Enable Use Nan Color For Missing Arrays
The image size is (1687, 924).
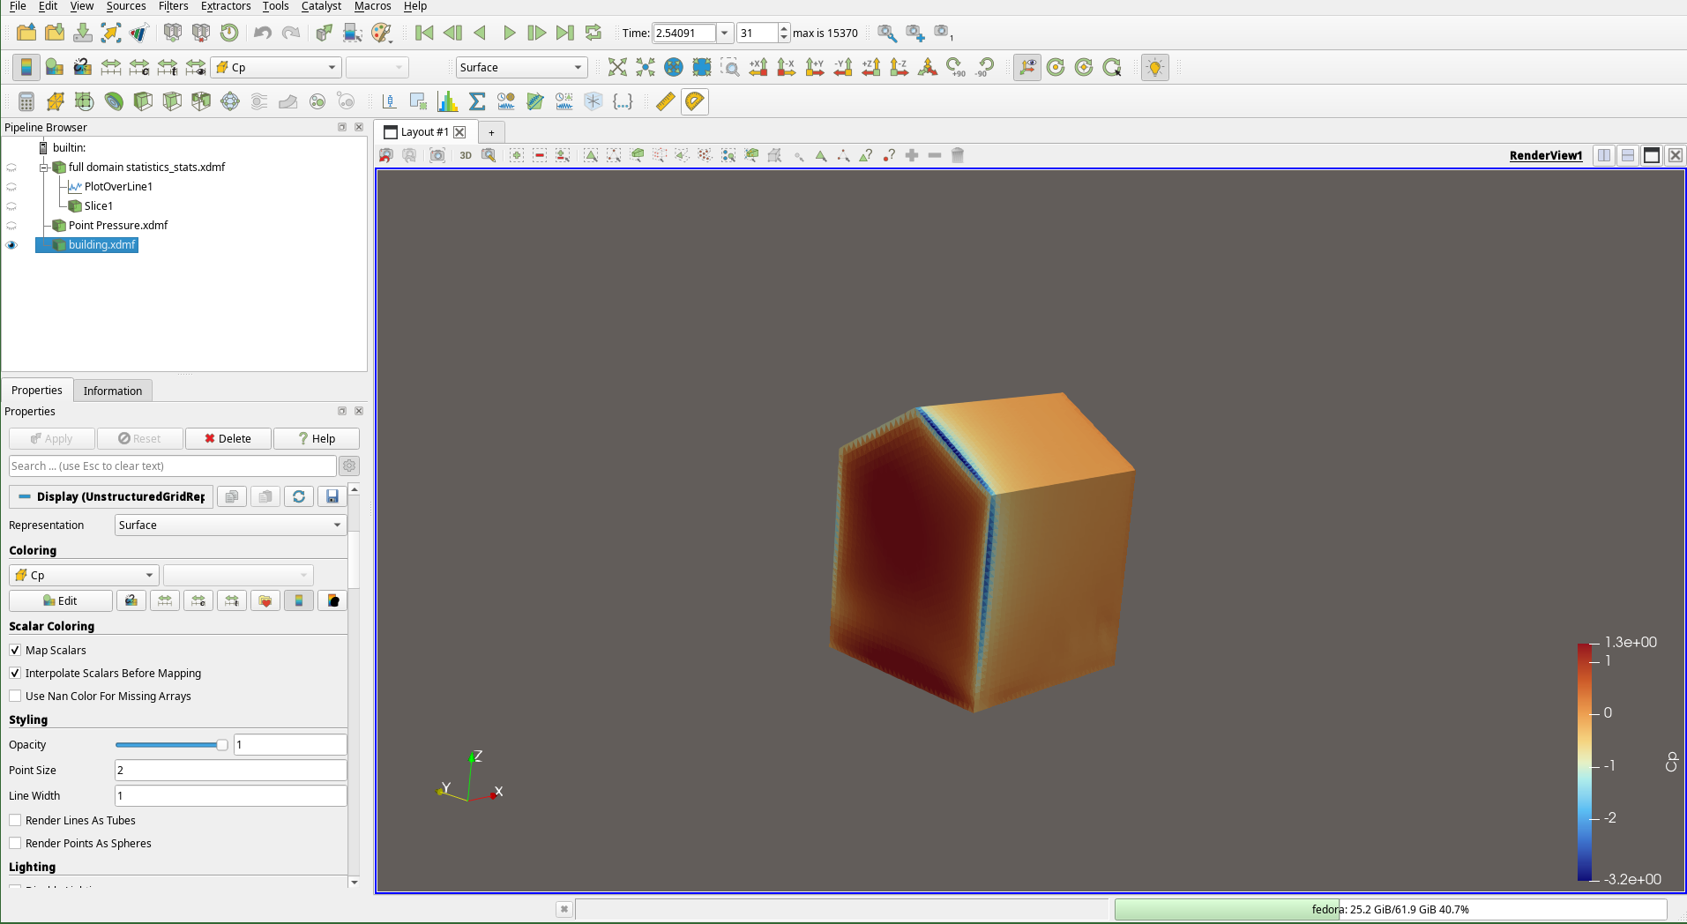click(x=15, y=696)
